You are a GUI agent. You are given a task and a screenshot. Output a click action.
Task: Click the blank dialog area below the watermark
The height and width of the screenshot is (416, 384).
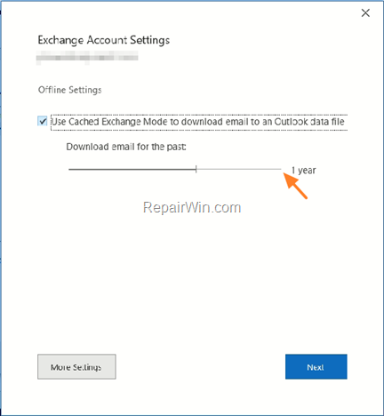coord(192,282)
